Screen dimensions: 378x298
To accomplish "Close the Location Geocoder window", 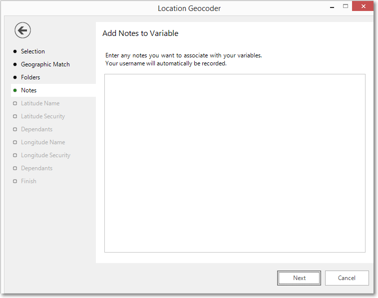I will click(x=364, y=6).
